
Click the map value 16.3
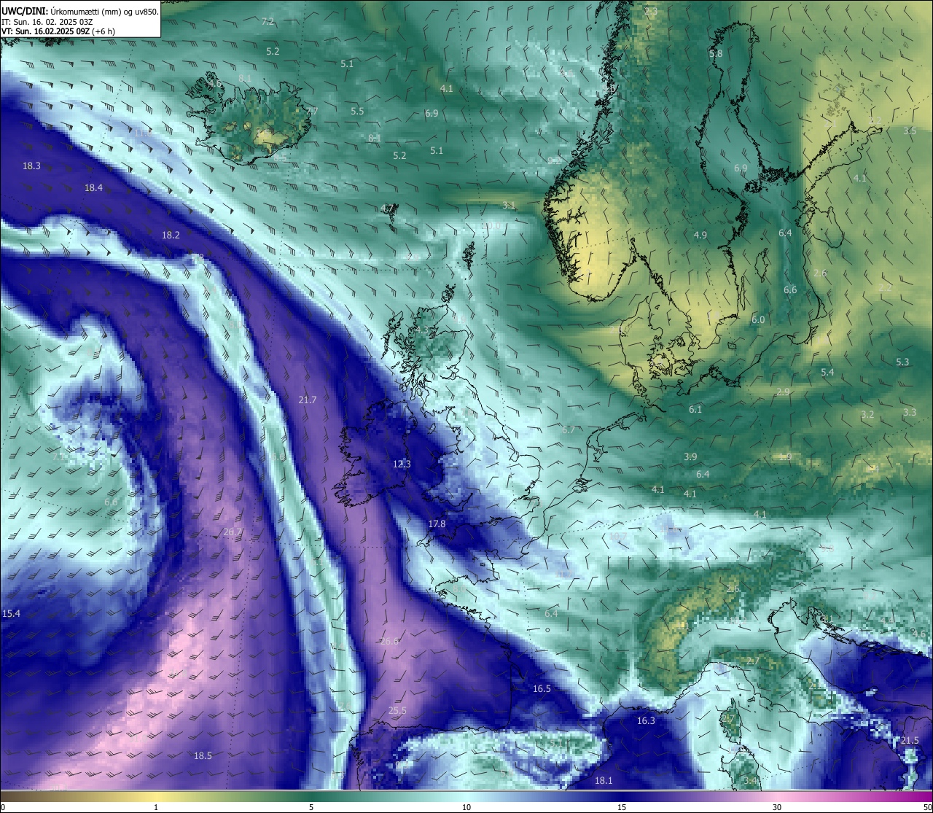coord(646,721)
